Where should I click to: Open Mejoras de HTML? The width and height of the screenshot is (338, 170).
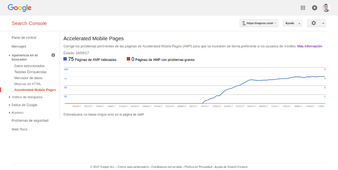[x=27, y=84]
